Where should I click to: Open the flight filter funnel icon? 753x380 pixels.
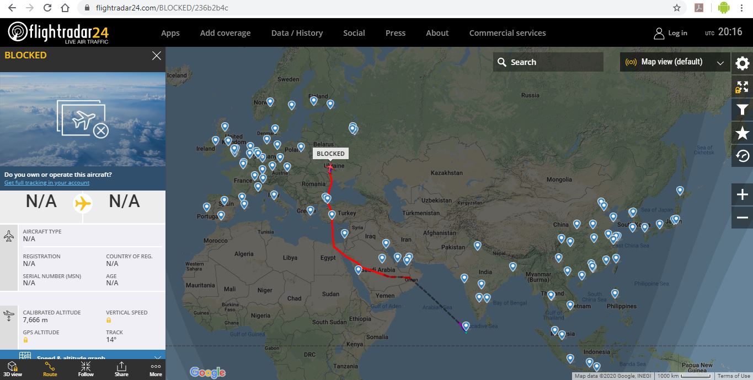pos(743,110)
